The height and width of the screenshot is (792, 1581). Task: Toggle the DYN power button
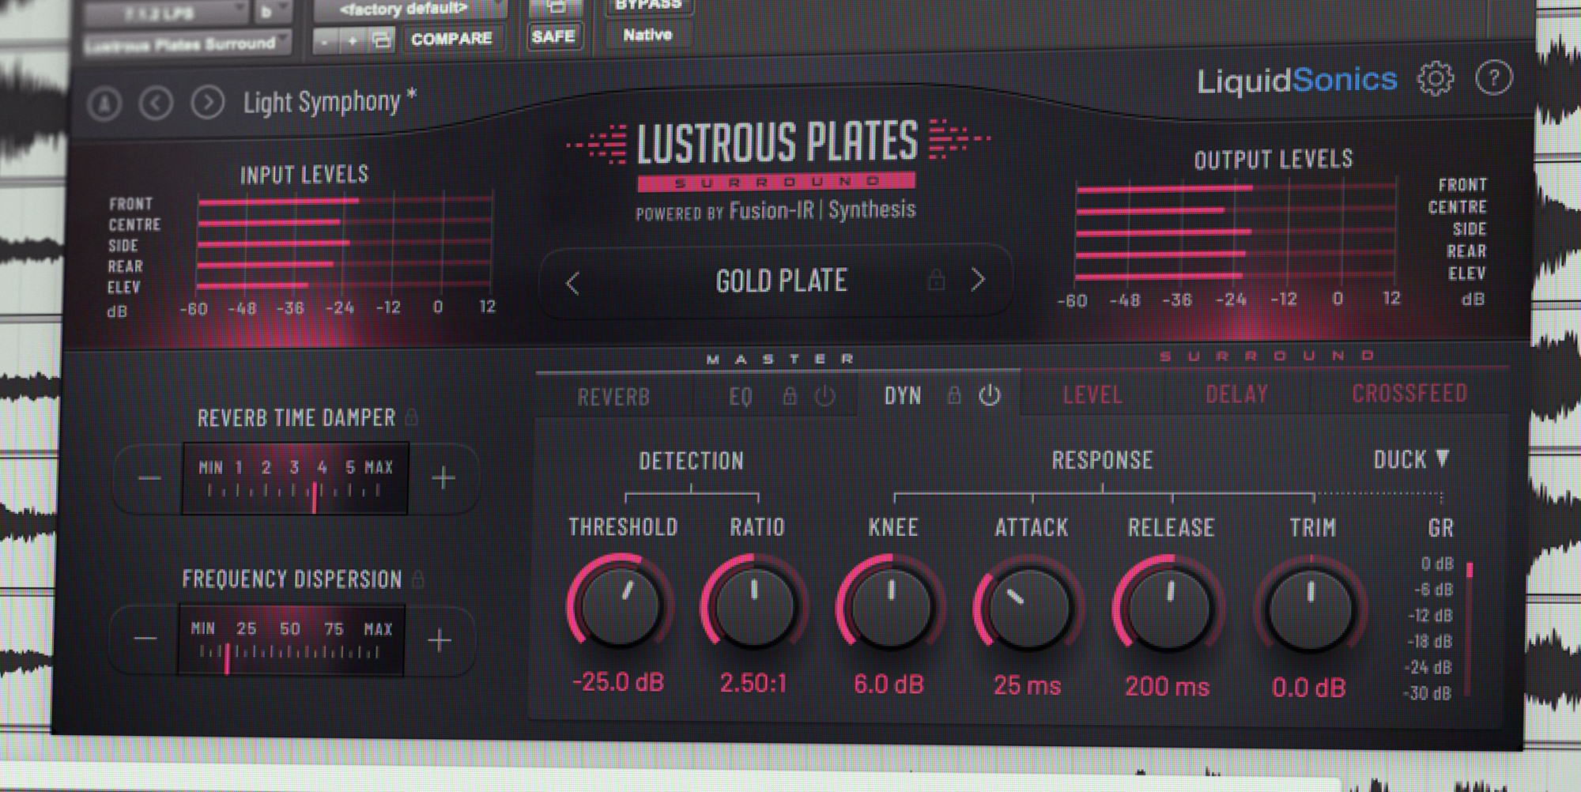(x=990, y=395)
